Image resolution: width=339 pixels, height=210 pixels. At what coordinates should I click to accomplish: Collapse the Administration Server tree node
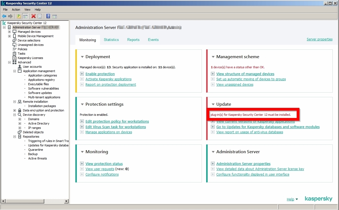[4, 27]
